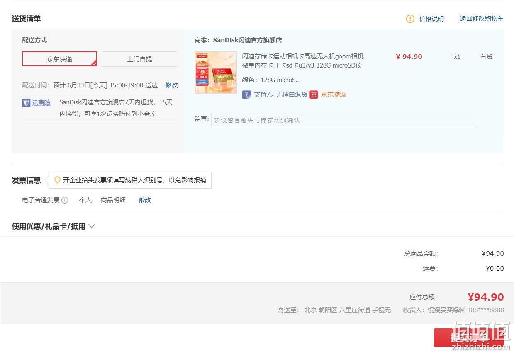Click the 运费险 shield icon
The height and width of the screenshot is (354, 514).
(26, 103)
